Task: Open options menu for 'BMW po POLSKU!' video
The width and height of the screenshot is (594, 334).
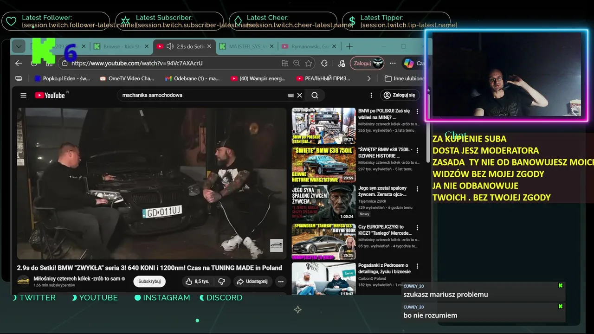Action: [x=417, y=112]
